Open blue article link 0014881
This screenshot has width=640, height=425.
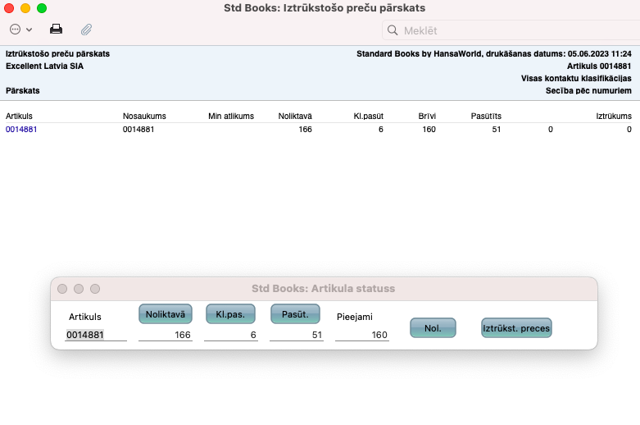pyautogui.click(x=21, y=130)
